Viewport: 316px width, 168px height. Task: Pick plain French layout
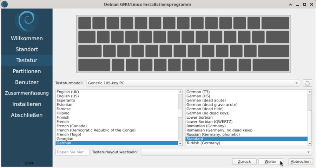[117, 121]
